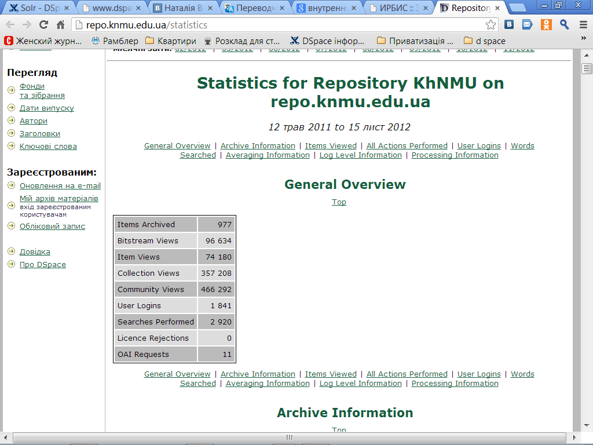
Task: Open the home page icon
Action: coord(60,25)
